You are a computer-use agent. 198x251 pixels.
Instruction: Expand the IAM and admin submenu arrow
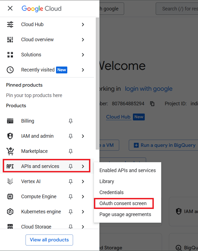click(83, 136)
